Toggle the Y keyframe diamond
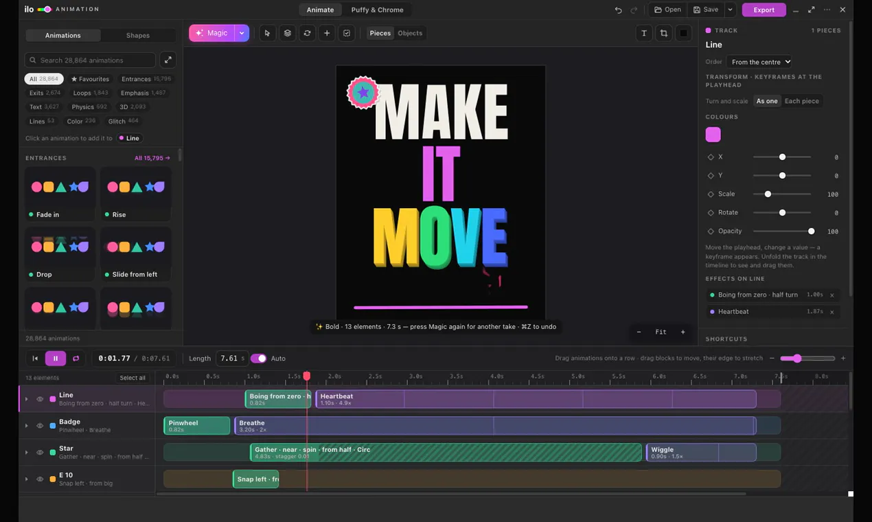Image resolution: width=872 pixels, height=522 pixels. pyautogui.click(x=711, y=176)
